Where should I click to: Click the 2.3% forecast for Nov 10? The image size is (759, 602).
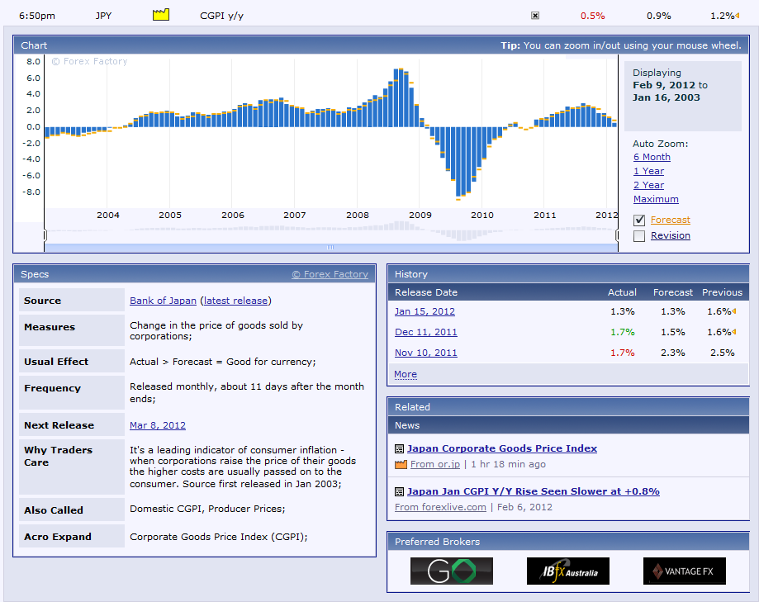pos(673,353)
